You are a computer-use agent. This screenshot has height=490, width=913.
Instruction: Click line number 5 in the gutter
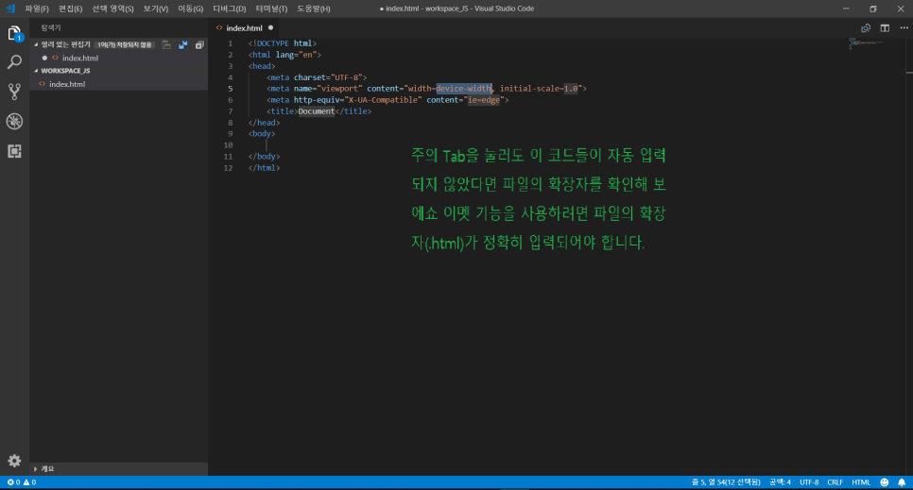click(x=230, y=89)
